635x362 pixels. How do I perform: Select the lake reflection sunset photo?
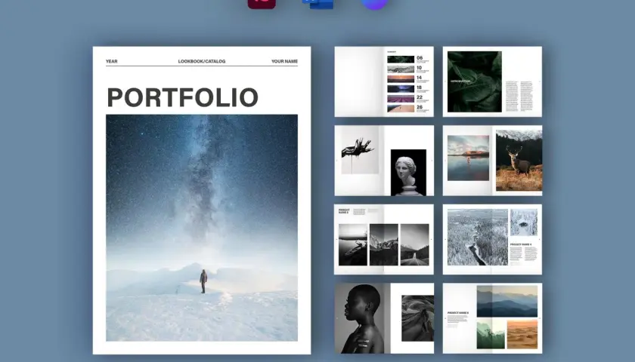pyautogui.click(x=468, y=158)
